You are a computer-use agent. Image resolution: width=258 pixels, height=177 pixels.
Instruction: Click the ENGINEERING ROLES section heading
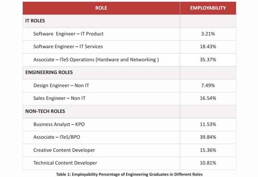pyautogui.click(x=49, y=72)
